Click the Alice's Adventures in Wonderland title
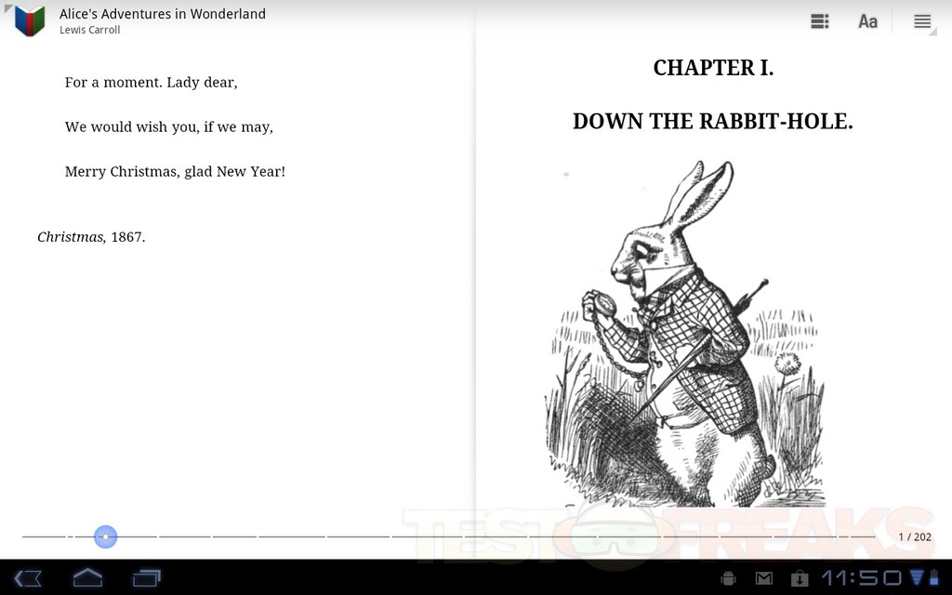Image resolution: width=952 pixels, height=595 pixels. 163,14
